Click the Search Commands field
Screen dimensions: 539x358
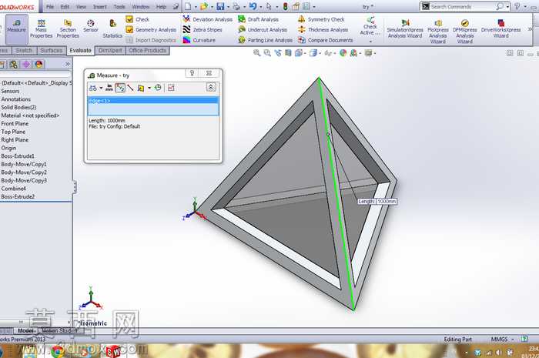pyautogui.click(x=463, y=6)
